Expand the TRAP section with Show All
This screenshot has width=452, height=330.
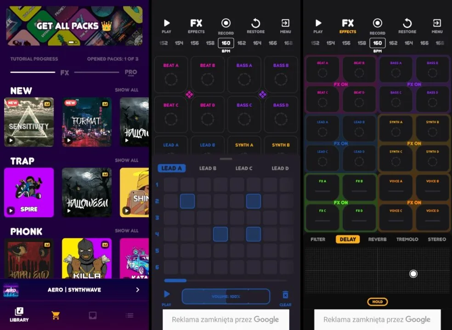pos(126,160)
